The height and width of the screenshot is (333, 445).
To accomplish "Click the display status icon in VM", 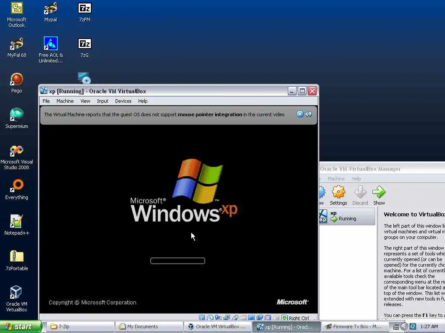I will point(252,318).
